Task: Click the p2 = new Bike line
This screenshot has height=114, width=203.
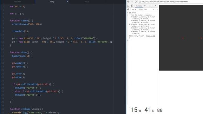Action: click(62, 42)
